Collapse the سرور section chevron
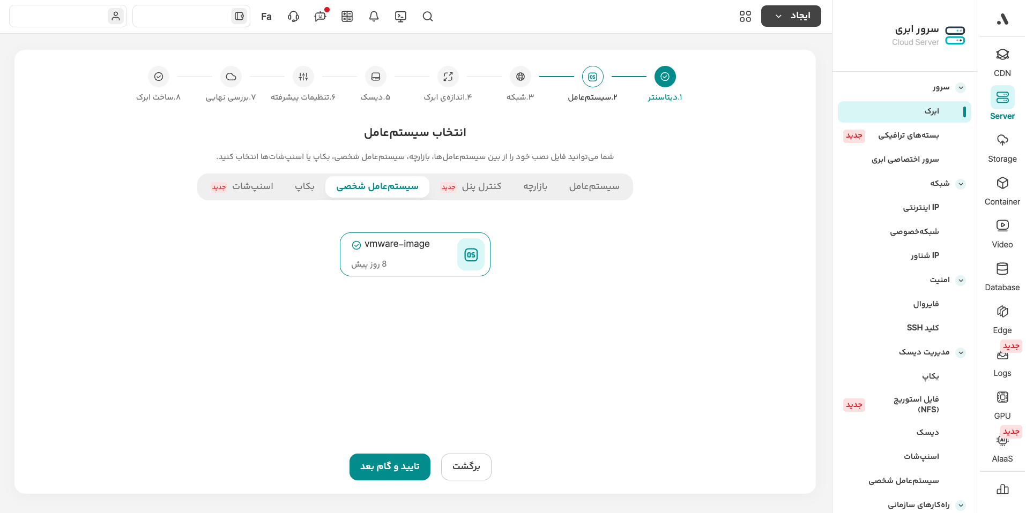 tap(961, 88)
